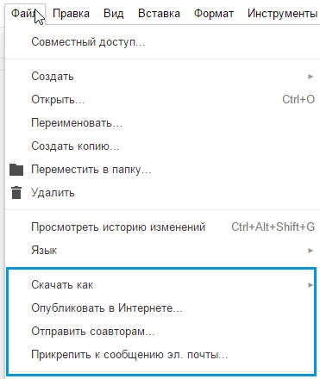Select Просмотреть историю изменений
Screen dimensions: 320x379
[x=162, y=227]
